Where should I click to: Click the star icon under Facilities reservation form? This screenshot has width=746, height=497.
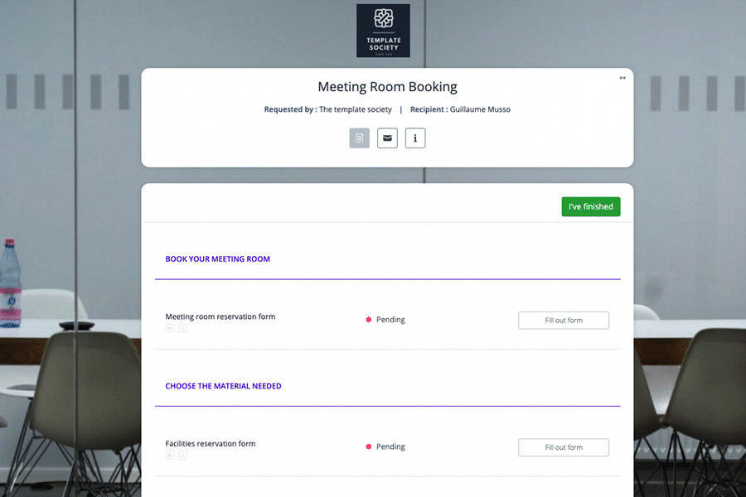point(170,455)
